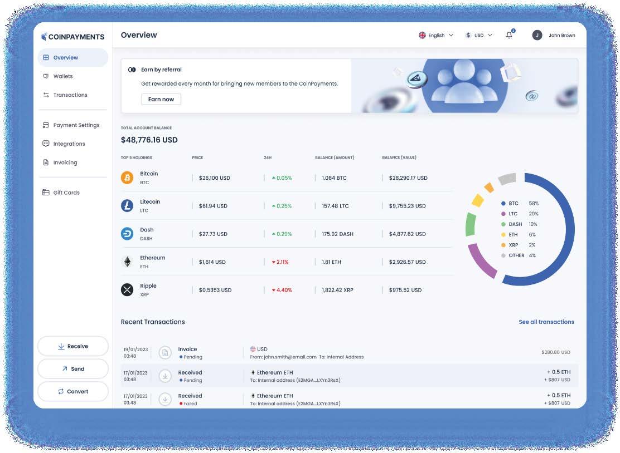The width and height of the screenshot is (620, 453).
Task: Open Integrations in the sidebar
Action: [72, 144]
